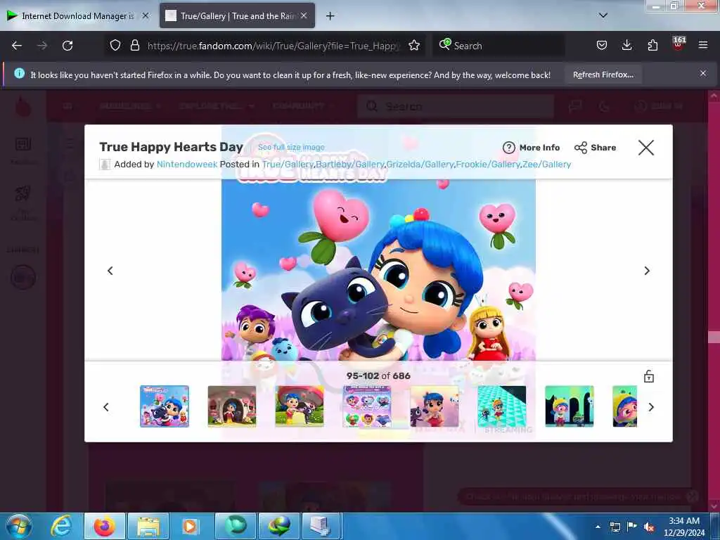720x540 pixels.
Task: Launch Internet Explorer from the taskbar
Action: (x=60, y=526)
